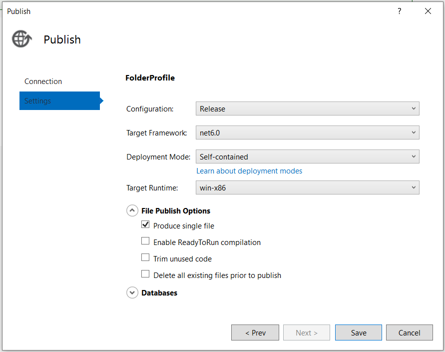Click the FolderProfile heading
Viewport: 445px width, 352px height.
click(150, 78)
